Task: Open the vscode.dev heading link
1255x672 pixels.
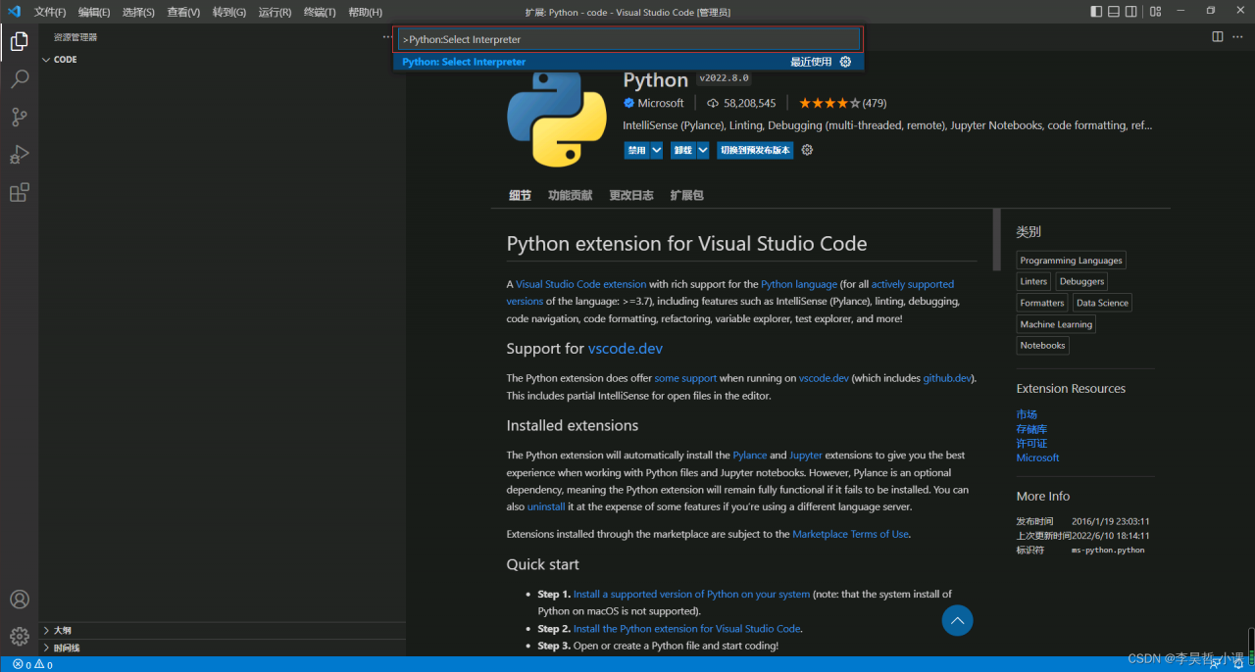Action: pos(626,349)
